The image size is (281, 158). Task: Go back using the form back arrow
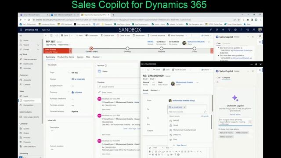point(46,36)
